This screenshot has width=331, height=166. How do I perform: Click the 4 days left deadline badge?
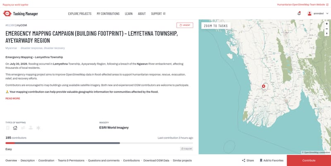pos(187,149)
